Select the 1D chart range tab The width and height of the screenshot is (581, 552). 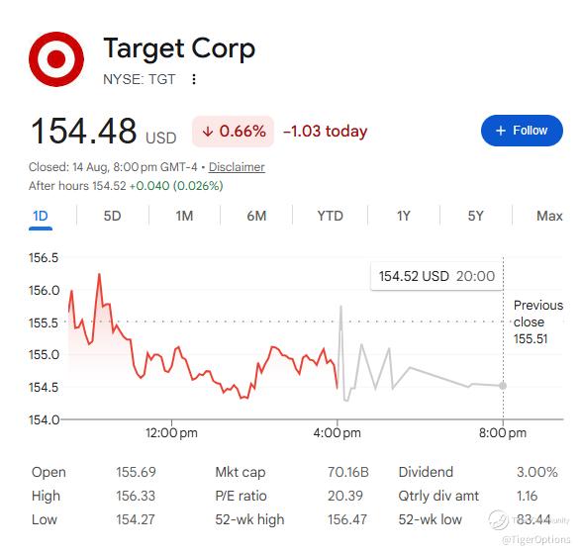41,216
